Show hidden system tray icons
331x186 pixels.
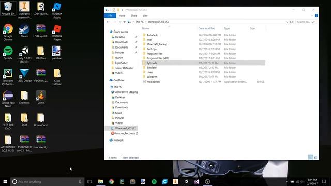tap(287, 181)
